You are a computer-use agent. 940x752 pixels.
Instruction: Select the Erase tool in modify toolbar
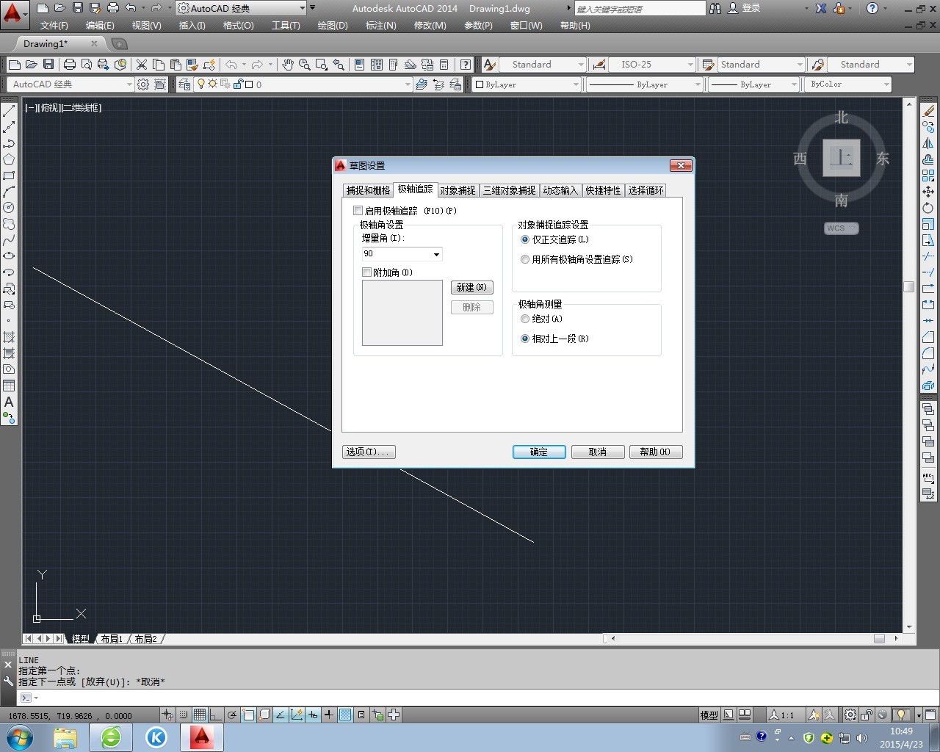[x=928, y=111]
